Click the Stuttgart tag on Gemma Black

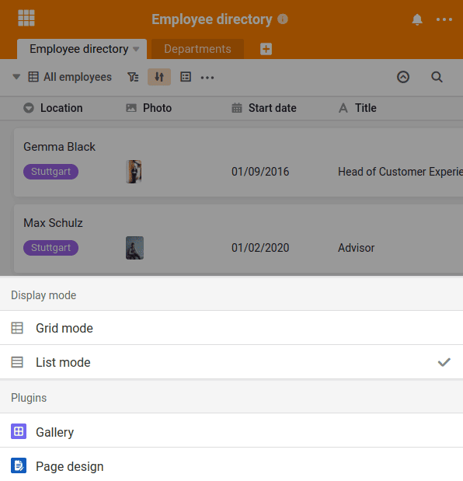coord(51,172)
